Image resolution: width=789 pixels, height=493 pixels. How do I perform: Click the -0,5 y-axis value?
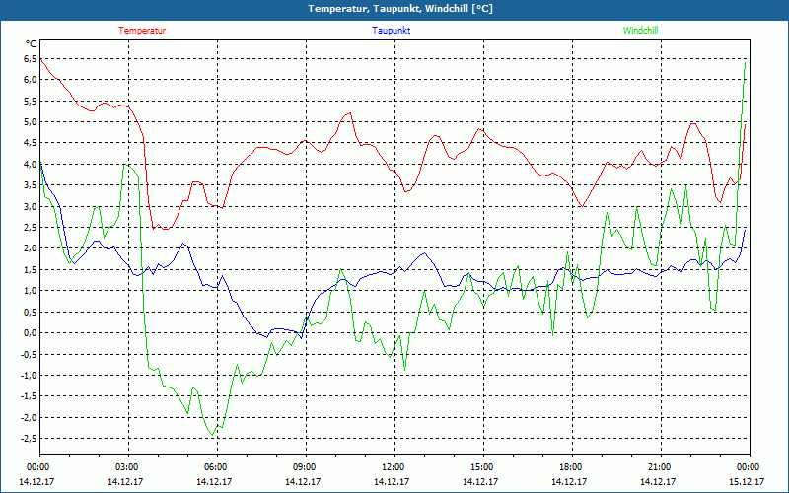pos(29,354)
